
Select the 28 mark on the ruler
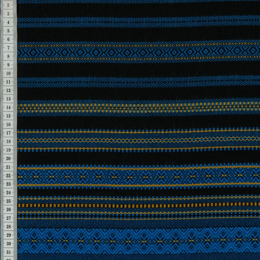coord(8,227)
